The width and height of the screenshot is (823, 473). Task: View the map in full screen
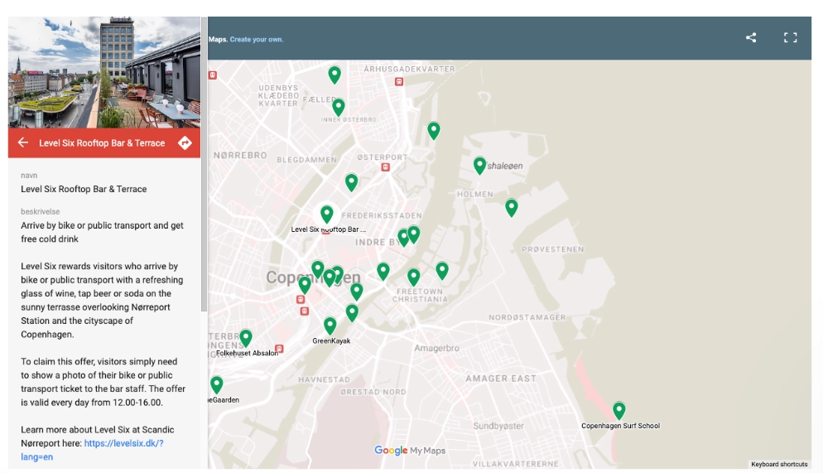pyautogui.click(x=791, y=37)
